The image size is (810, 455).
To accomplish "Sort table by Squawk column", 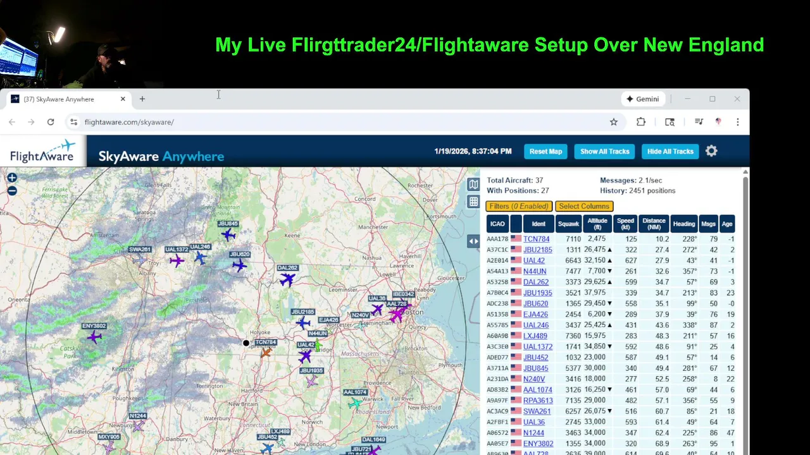I will click(568, 224).
